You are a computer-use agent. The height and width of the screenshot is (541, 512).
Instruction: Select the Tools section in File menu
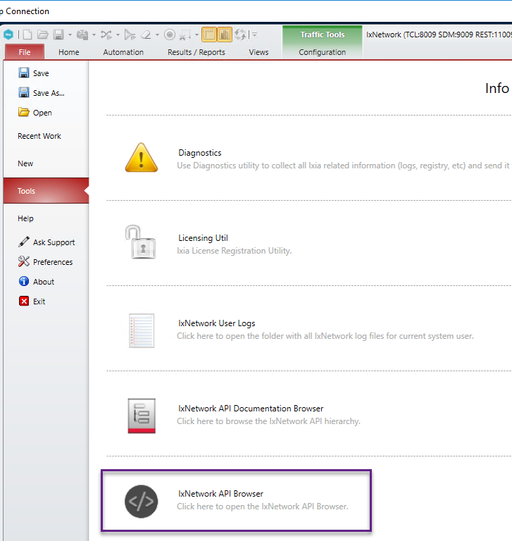point(46,191)
